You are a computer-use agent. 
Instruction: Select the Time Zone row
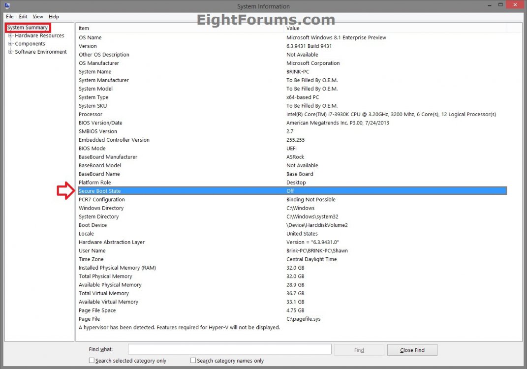point(292,259)
